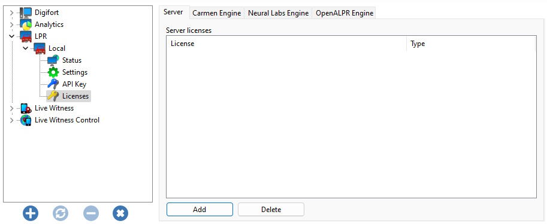Click the round X disconnect icon
The width and height of the screenshot is (547, 224).
[x=120, y=213]
